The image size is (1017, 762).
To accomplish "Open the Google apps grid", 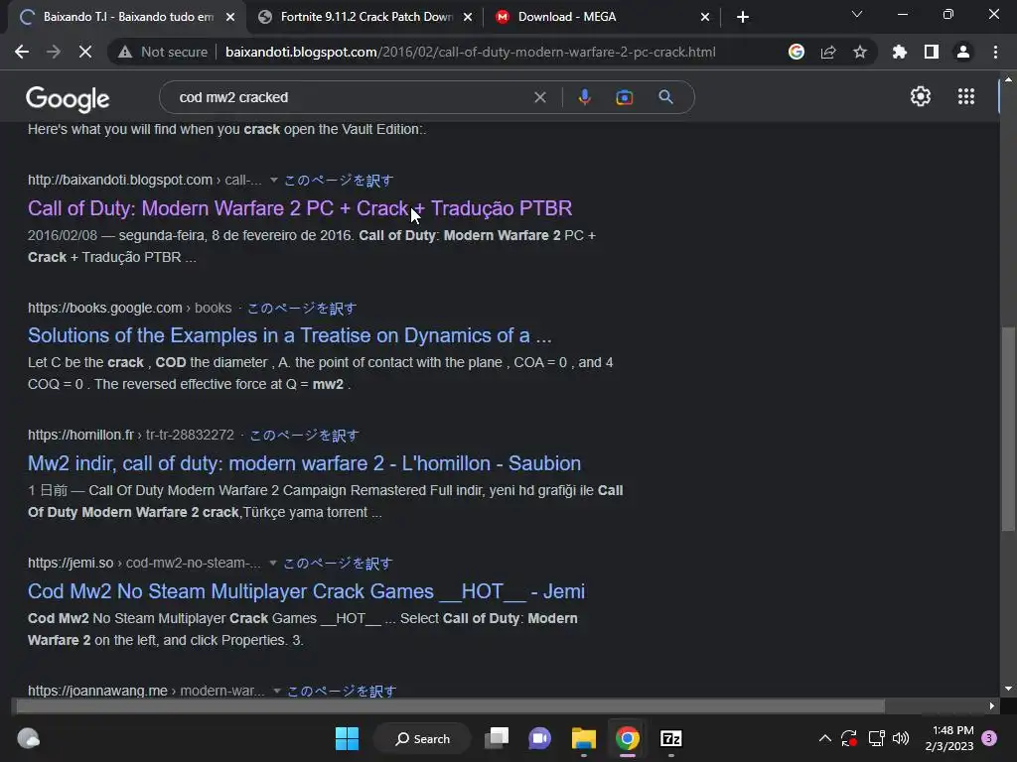I will click(966, 96).
